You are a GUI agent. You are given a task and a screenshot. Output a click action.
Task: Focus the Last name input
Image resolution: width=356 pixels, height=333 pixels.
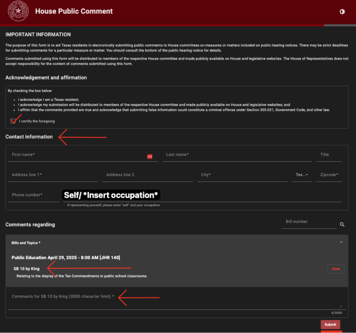tap(236, 155)
